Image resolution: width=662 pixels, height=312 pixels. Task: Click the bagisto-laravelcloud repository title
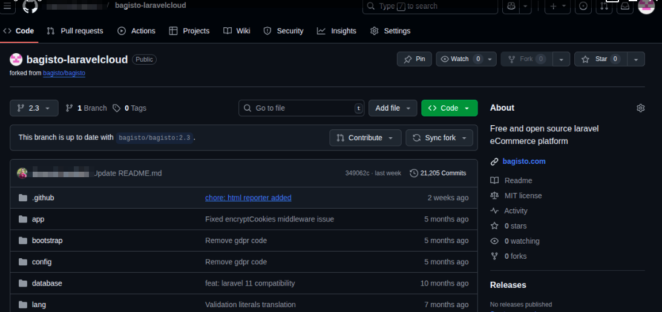pyautogui.click(x=77, y=59)
